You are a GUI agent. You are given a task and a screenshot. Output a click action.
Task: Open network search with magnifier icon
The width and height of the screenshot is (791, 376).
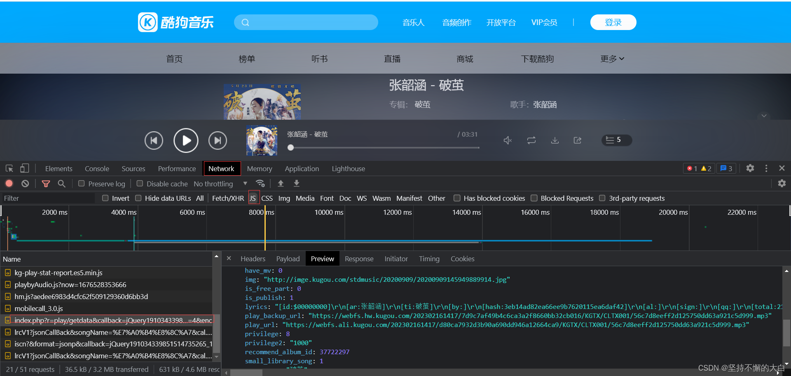coord(61,183)
